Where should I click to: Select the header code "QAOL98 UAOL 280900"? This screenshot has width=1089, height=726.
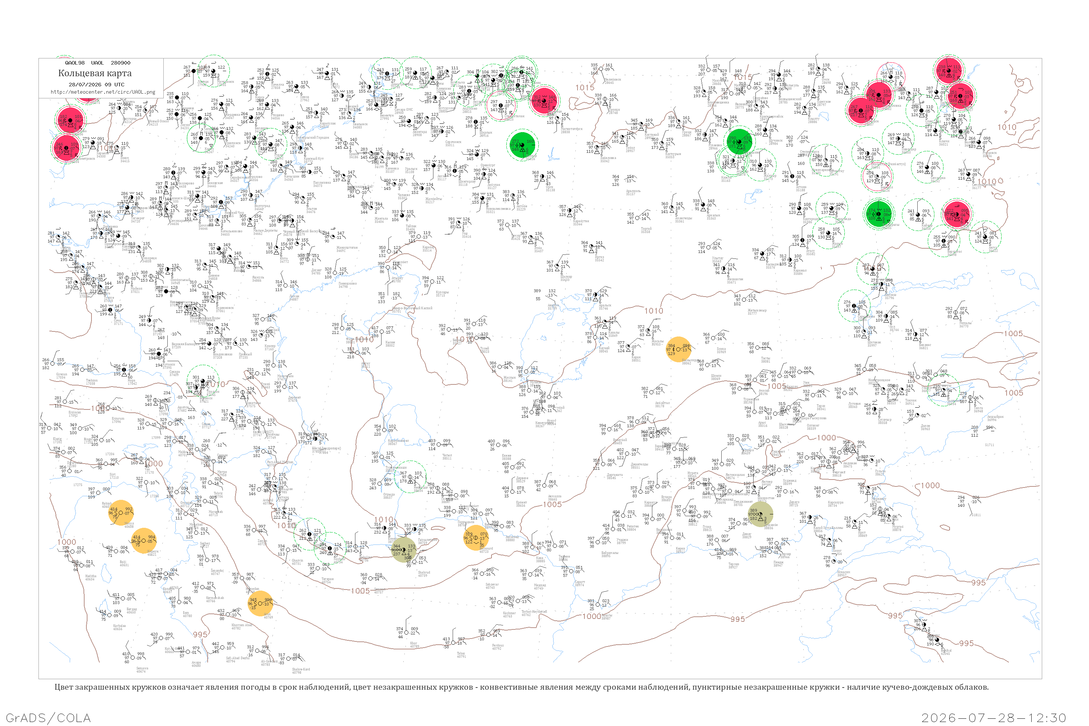click(x=98, y=63)
